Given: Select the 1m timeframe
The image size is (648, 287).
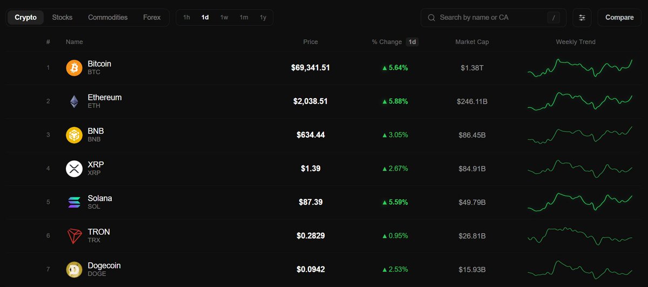Looking at the screenshot, I should 244,17.
